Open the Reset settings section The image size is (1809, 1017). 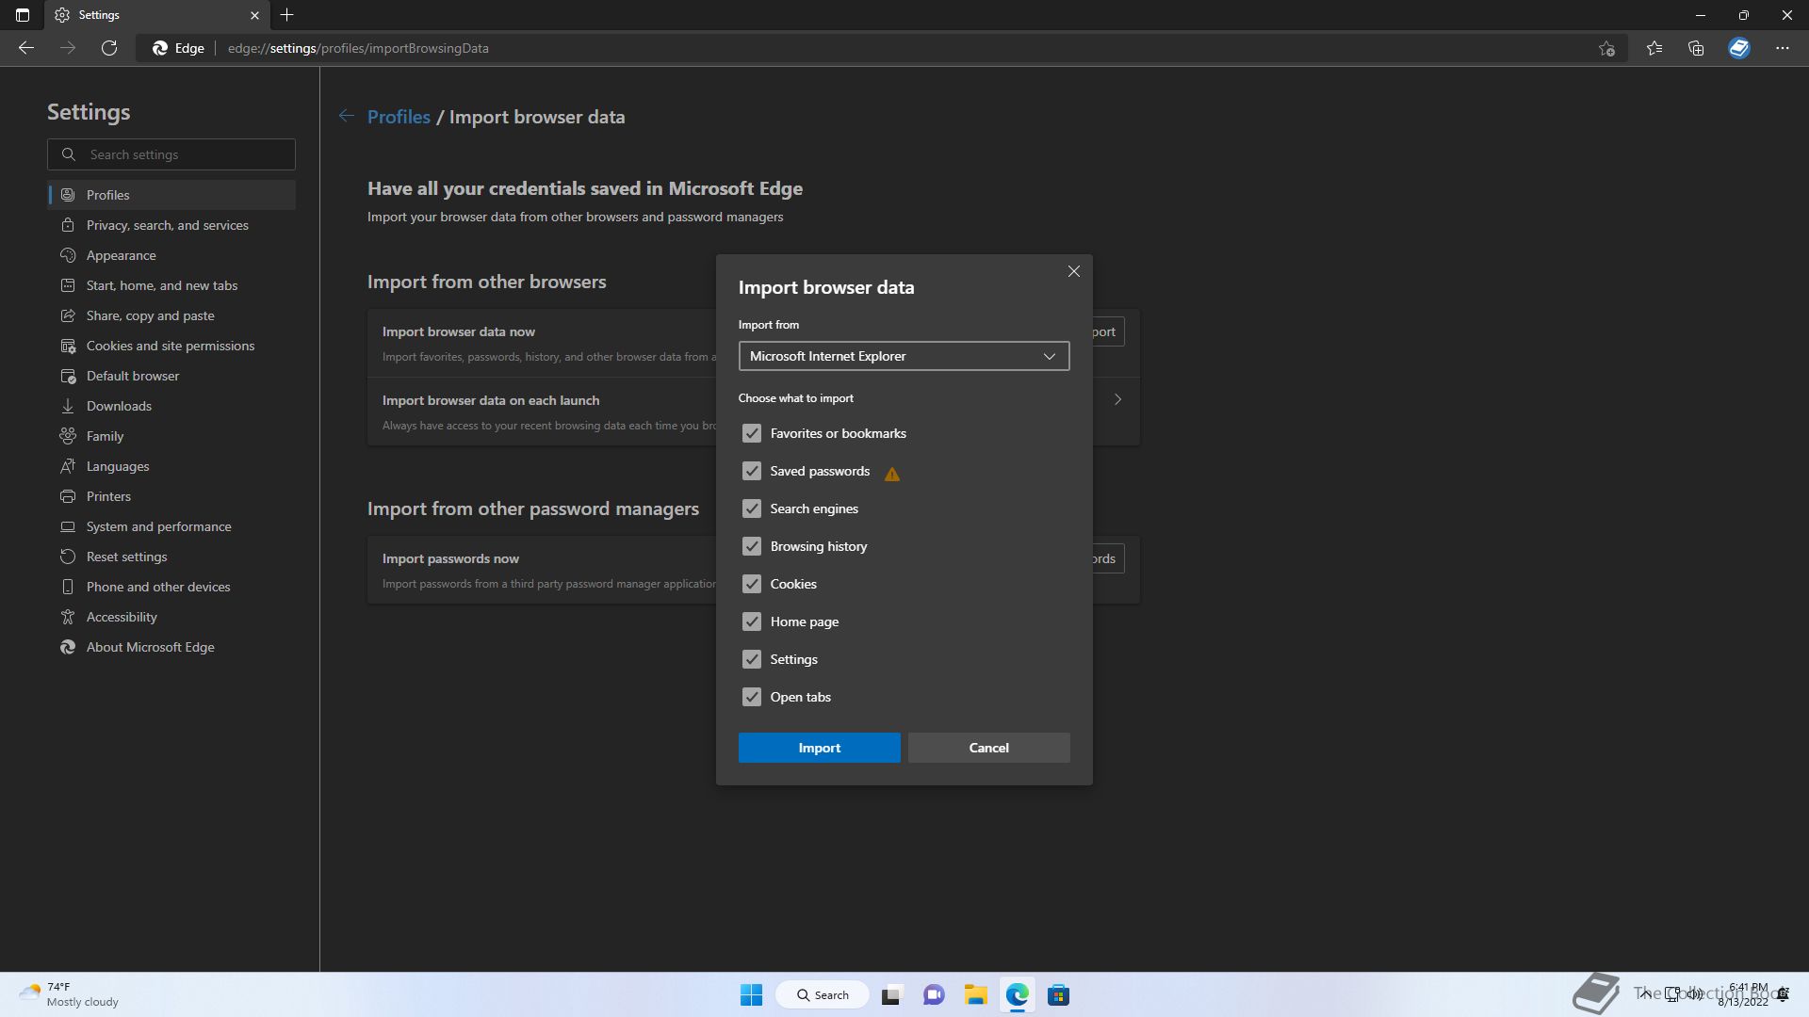coord(171,557)
